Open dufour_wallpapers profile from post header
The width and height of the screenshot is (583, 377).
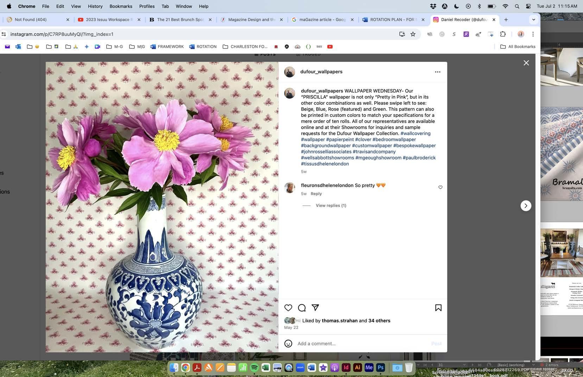[x=321, y=71]
